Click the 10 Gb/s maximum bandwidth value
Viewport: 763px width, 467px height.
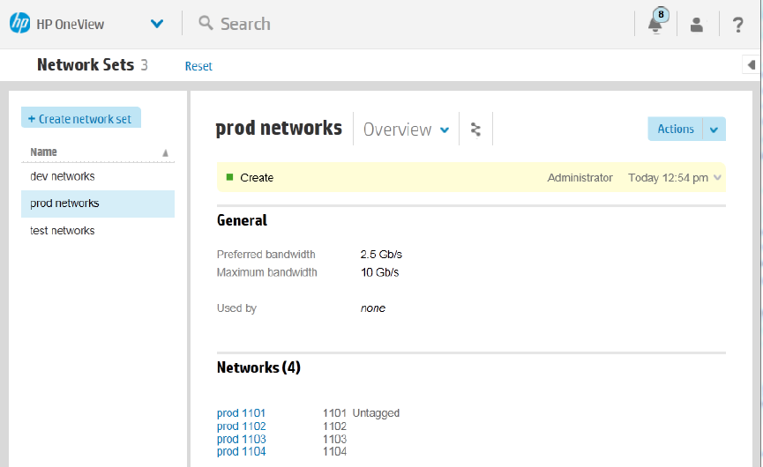click(x=379, y=272)
